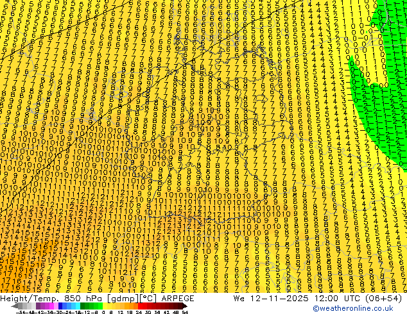This screenshot has width=407, height=314.
Task: Click the legend value '54' at right end
Action: 185,312
